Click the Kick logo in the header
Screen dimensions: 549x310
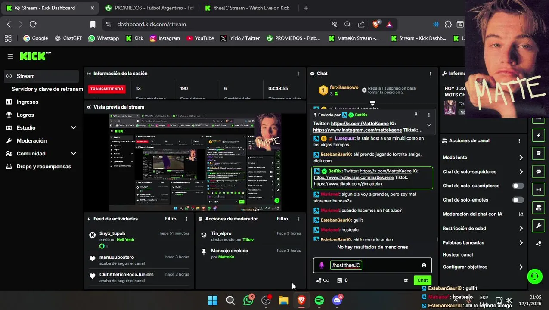pos(35,56)
